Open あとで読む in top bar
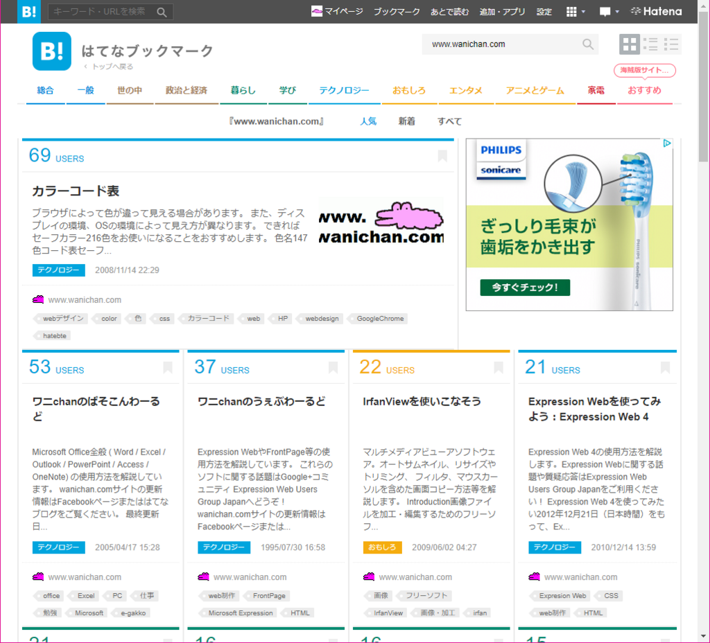Screen dimensions: 710x643 (449, 12)
